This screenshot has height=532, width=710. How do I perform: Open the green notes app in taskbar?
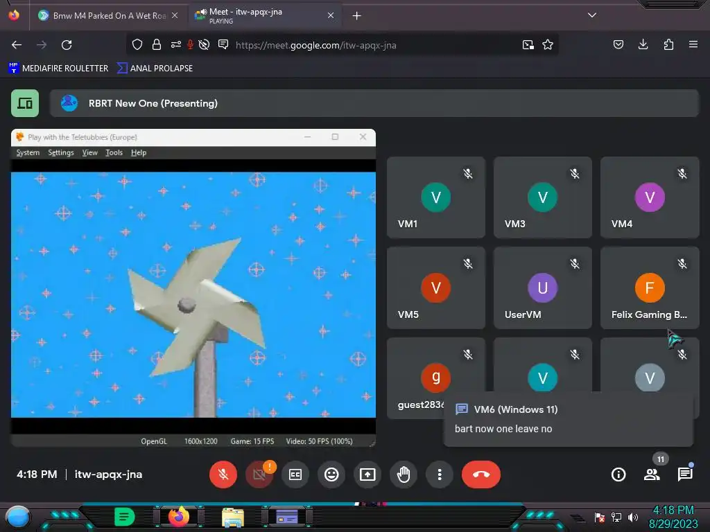pyautogui.click(x=124, y=517)
